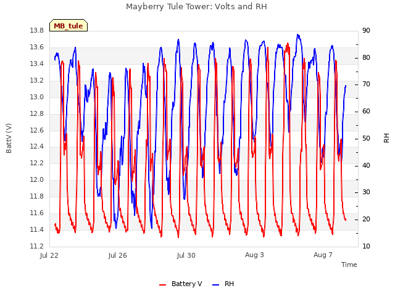Viewport: 395px width, 296px height.
Task: Toggle the RH legend entry
Action: click(223, 284)
